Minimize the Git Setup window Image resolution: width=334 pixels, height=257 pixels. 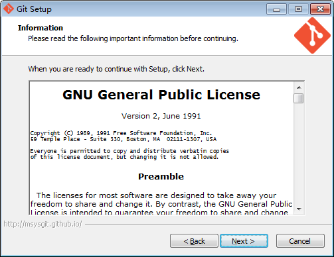tap(276, 9)
